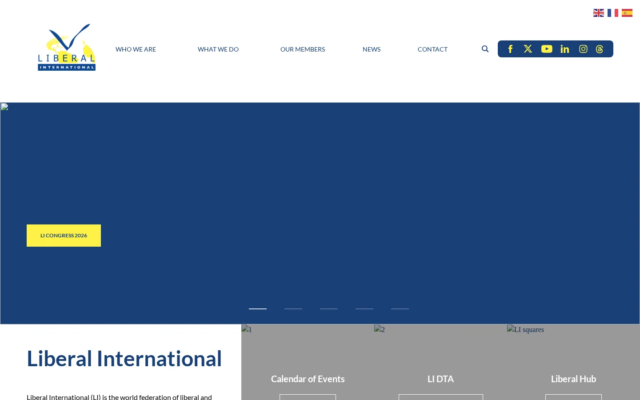The image size is (640, 400).
Task: Open the YouTube channel icon
Action: (547, 49)
